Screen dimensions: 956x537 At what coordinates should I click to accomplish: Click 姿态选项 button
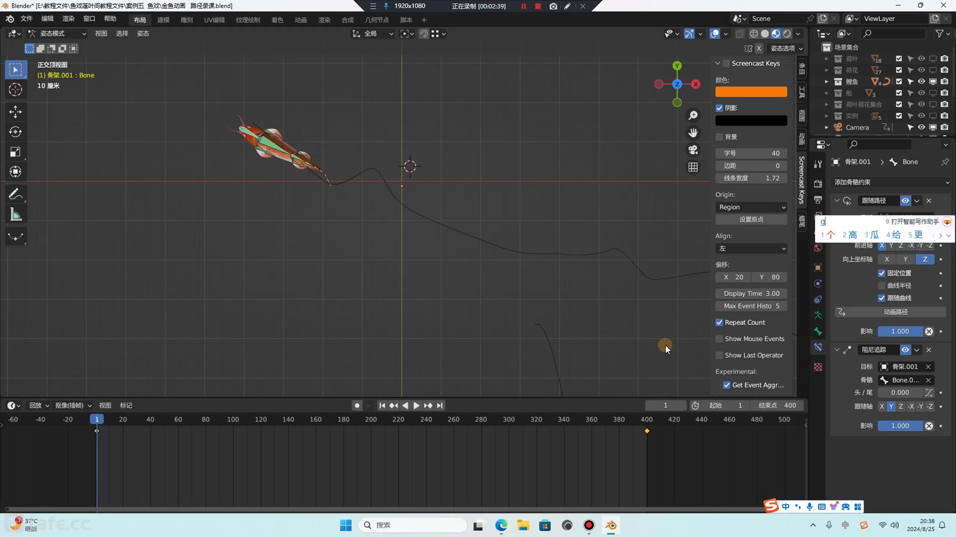coord(786,48)
